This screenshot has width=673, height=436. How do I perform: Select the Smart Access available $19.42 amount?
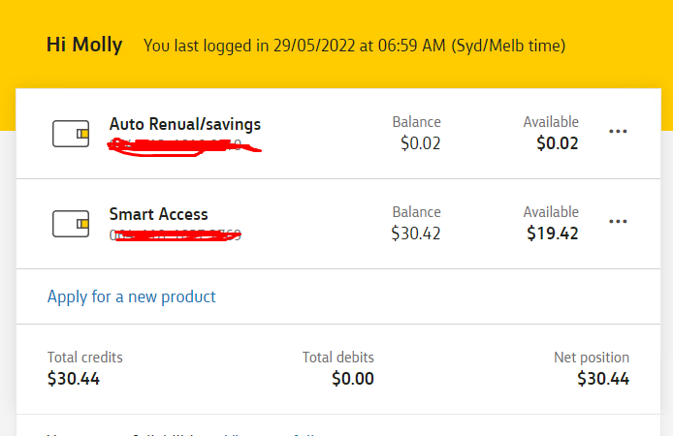coord(553,234)
